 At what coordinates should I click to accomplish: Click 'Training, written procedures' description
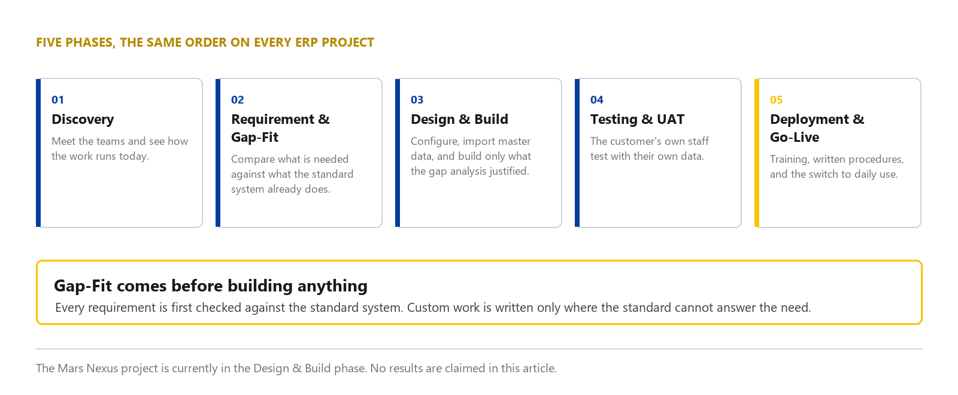coord(837,166)
